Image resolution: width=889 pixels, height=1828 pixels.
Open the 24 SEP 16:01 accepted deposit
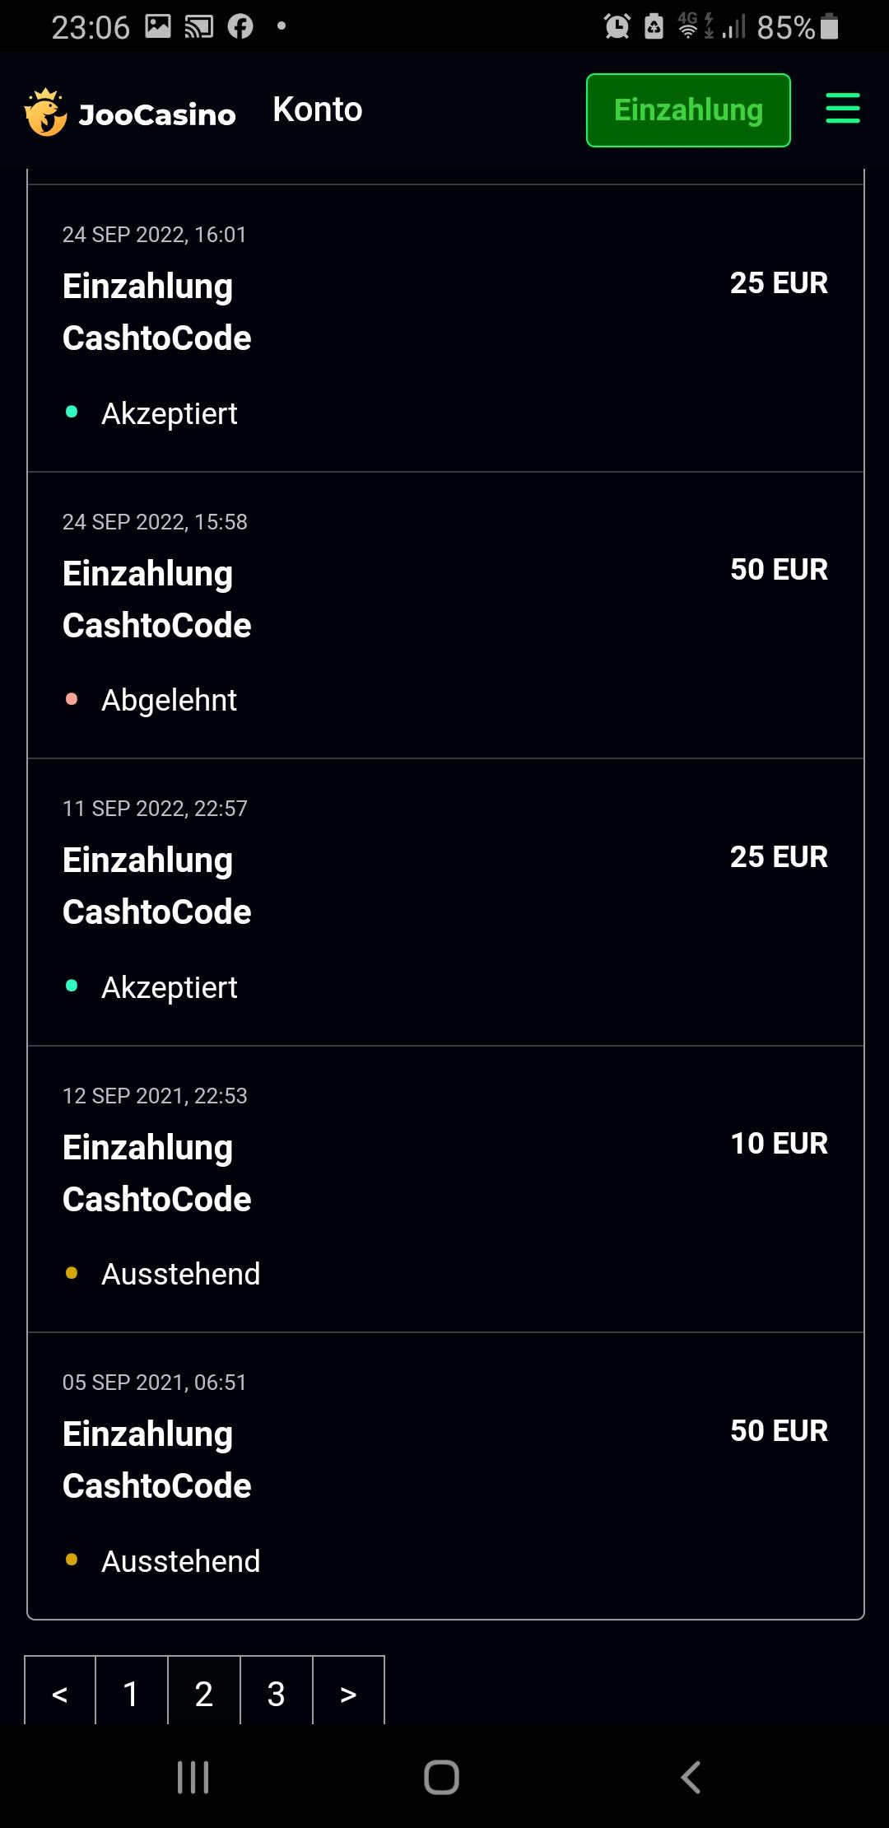click(445, 328)
